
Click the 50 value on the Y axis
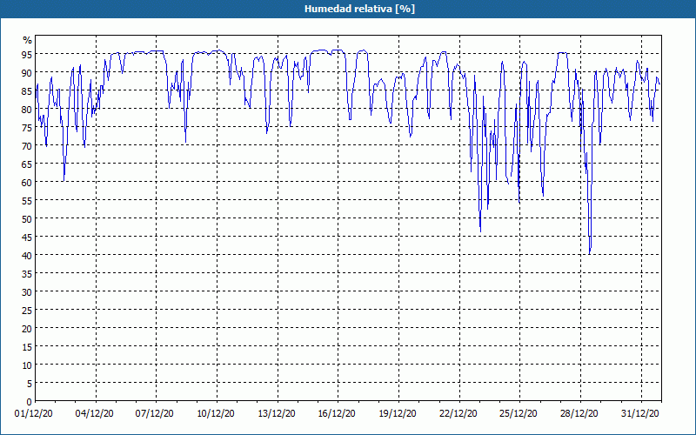(x=28, y=219)
